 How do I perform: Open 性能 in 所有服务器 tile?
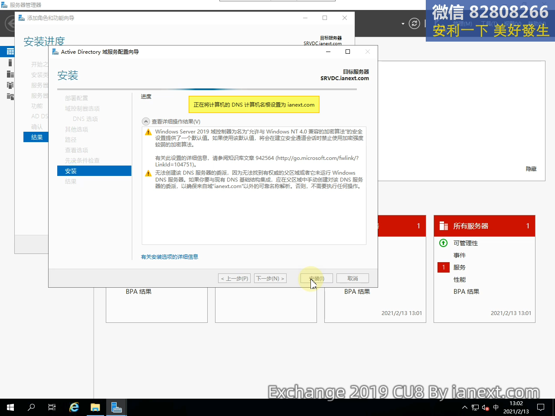[460, 279]
